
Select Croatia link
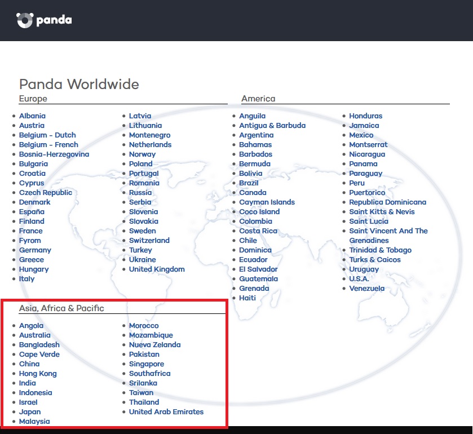pyautogui.click(x=32, y=174)
